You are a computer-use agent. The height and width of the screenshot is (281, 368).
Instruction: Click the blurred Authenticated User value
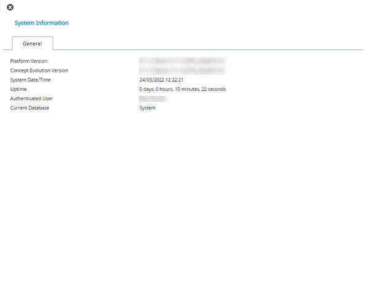tap(153, 98)
